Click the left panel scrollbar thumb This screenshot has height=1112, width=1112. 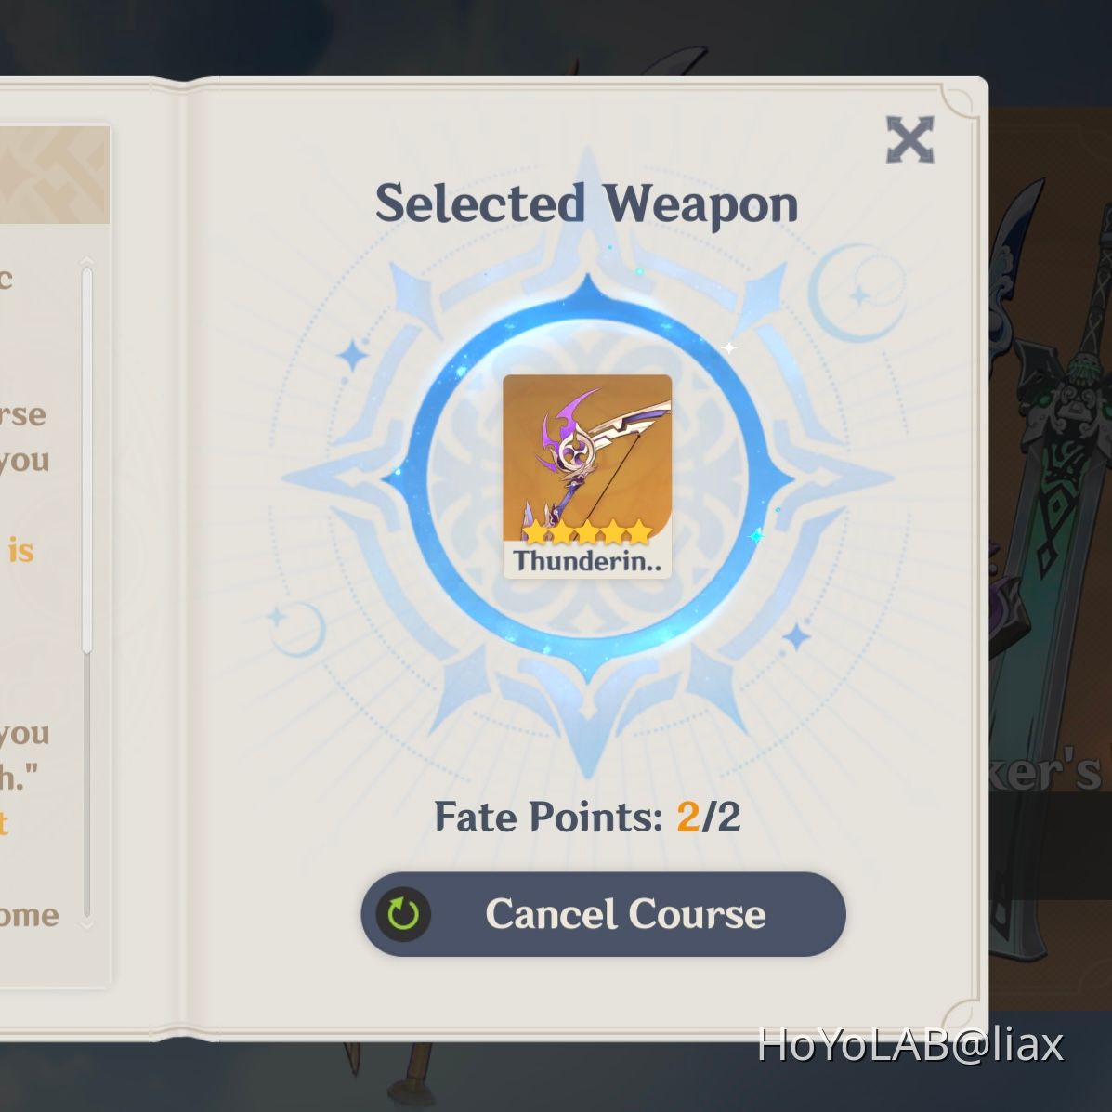[x=87, y=460]
